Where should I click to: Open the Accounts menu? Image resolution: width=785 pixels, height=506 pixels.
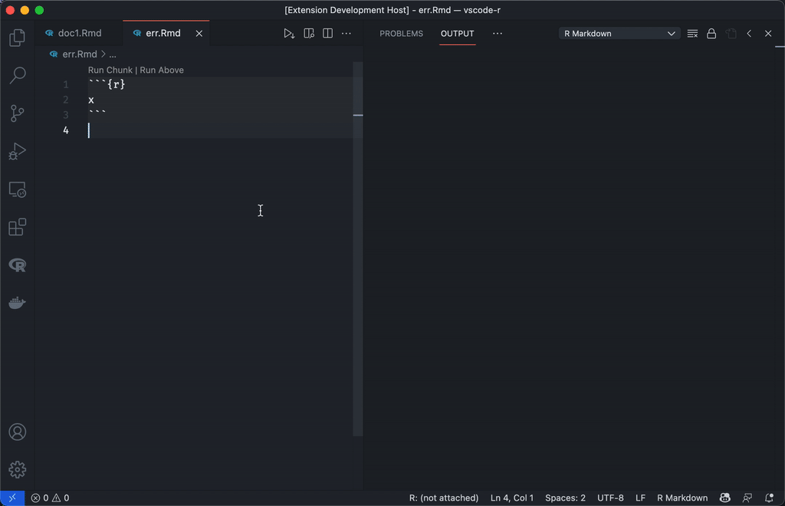pyautogui.click(x=17, y=432)
